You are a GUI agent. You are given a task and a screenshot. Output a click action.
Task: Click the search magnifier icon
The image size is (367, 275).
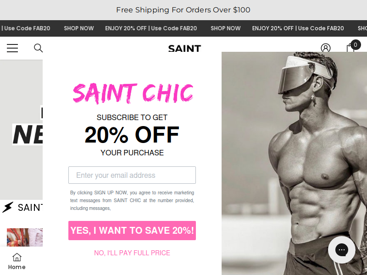tap(39, 48)
